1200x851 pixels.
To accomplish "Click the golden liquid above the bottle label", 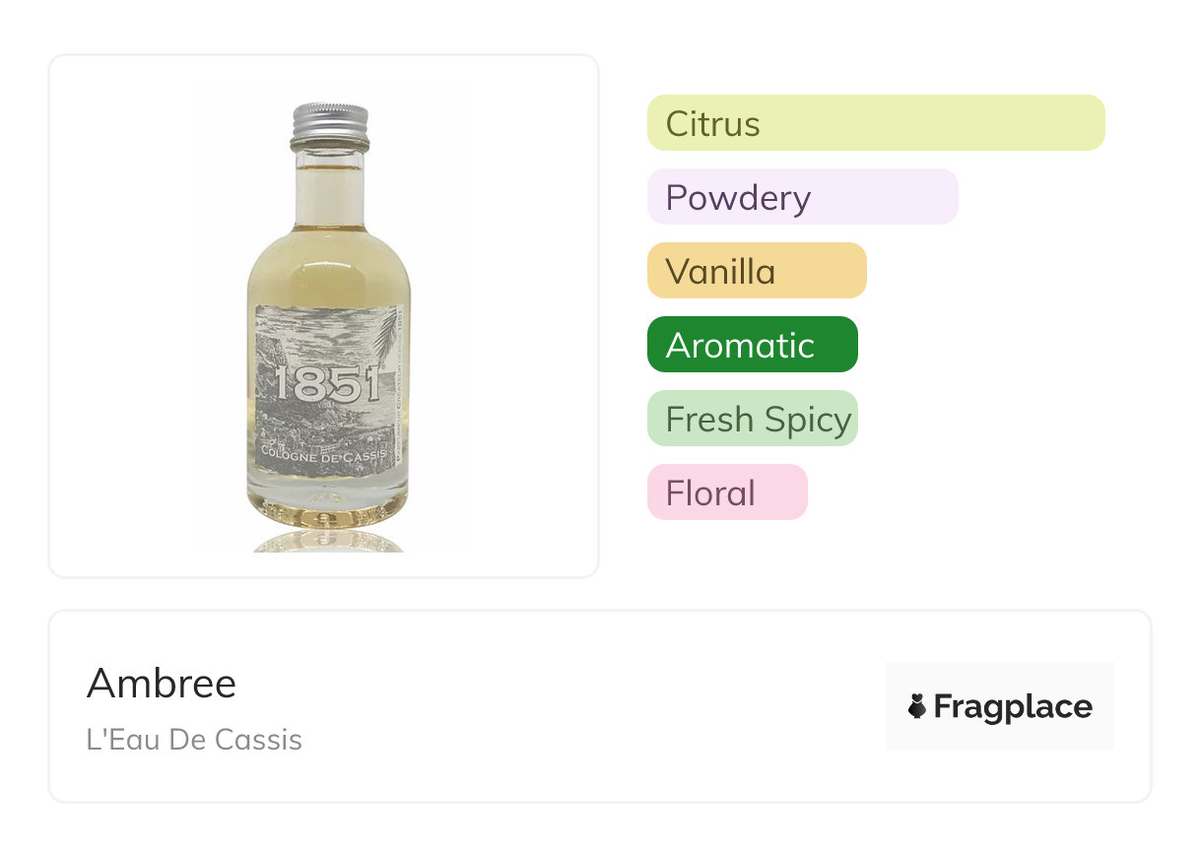I will tap(328, 271).
